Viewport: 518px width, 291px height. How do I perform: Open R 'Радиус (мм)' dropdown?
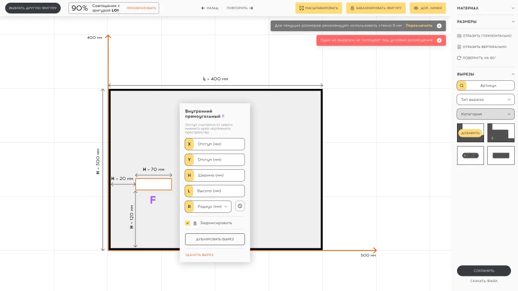[208, 206]
